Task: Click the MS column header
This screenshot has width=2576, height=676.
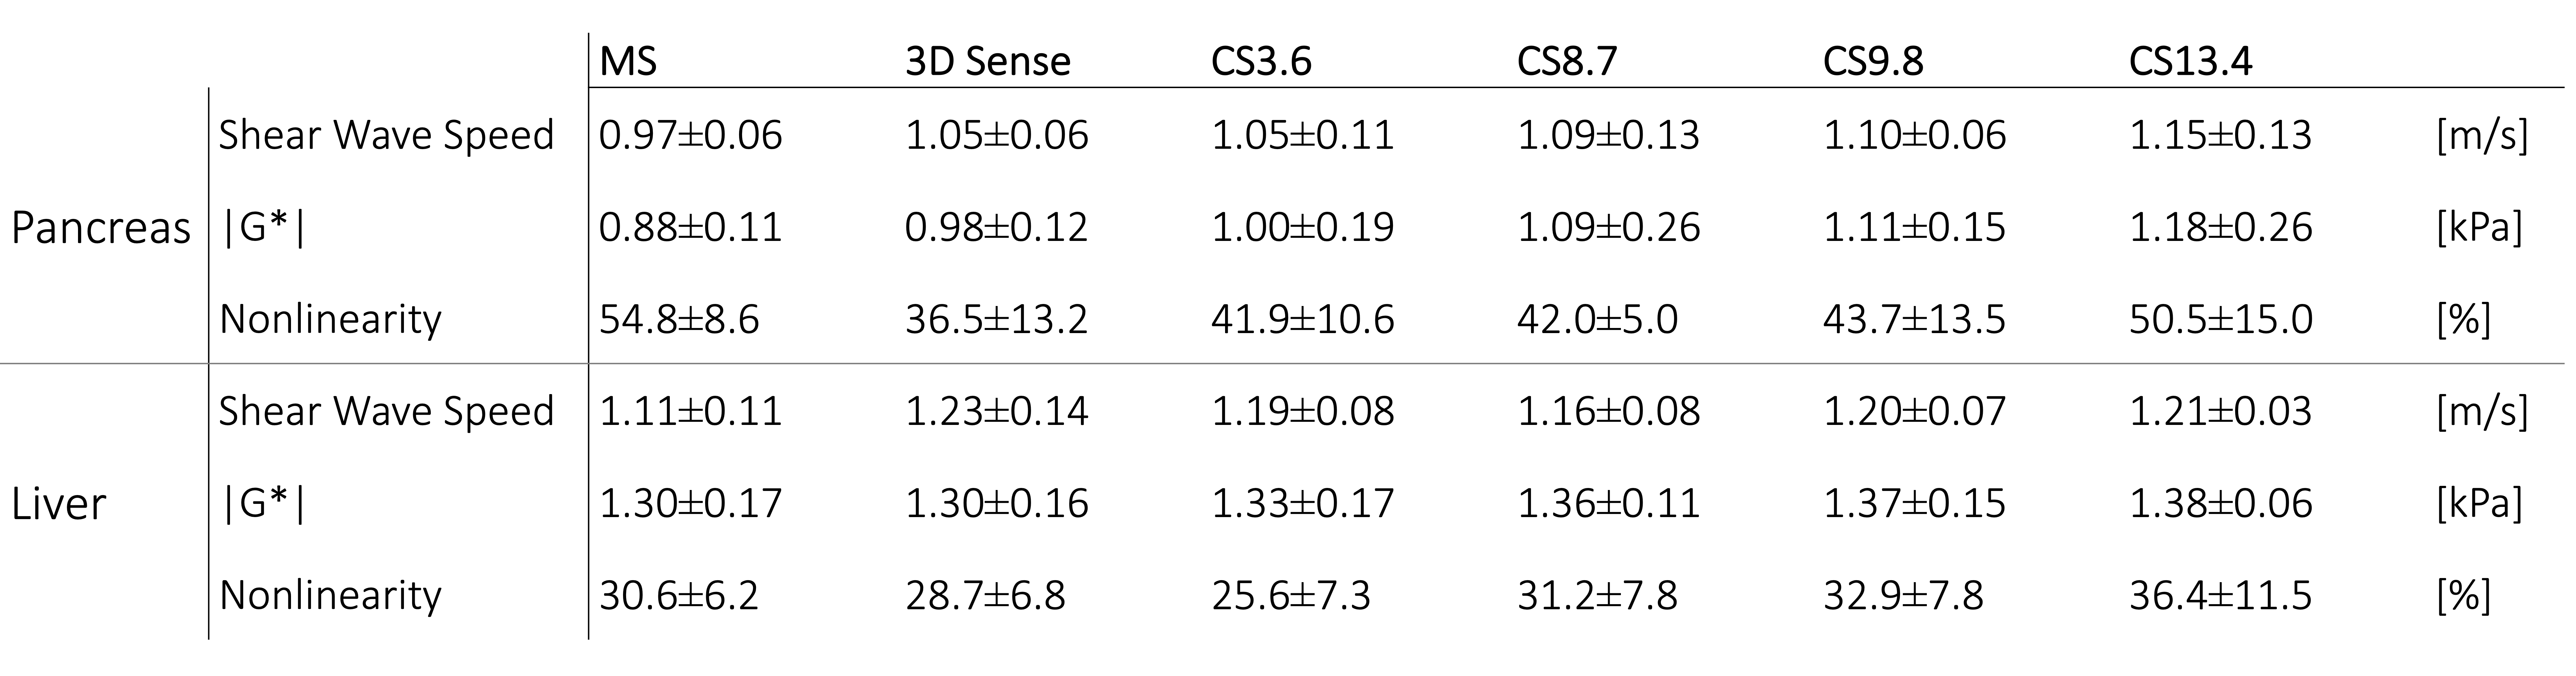Action: [628, 62]
